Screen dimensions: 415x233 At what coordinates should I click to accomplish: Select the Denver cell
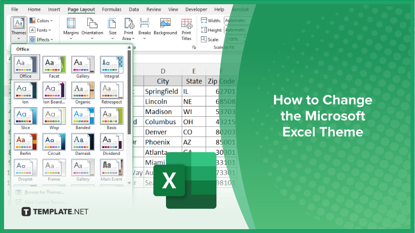(163, 132)
